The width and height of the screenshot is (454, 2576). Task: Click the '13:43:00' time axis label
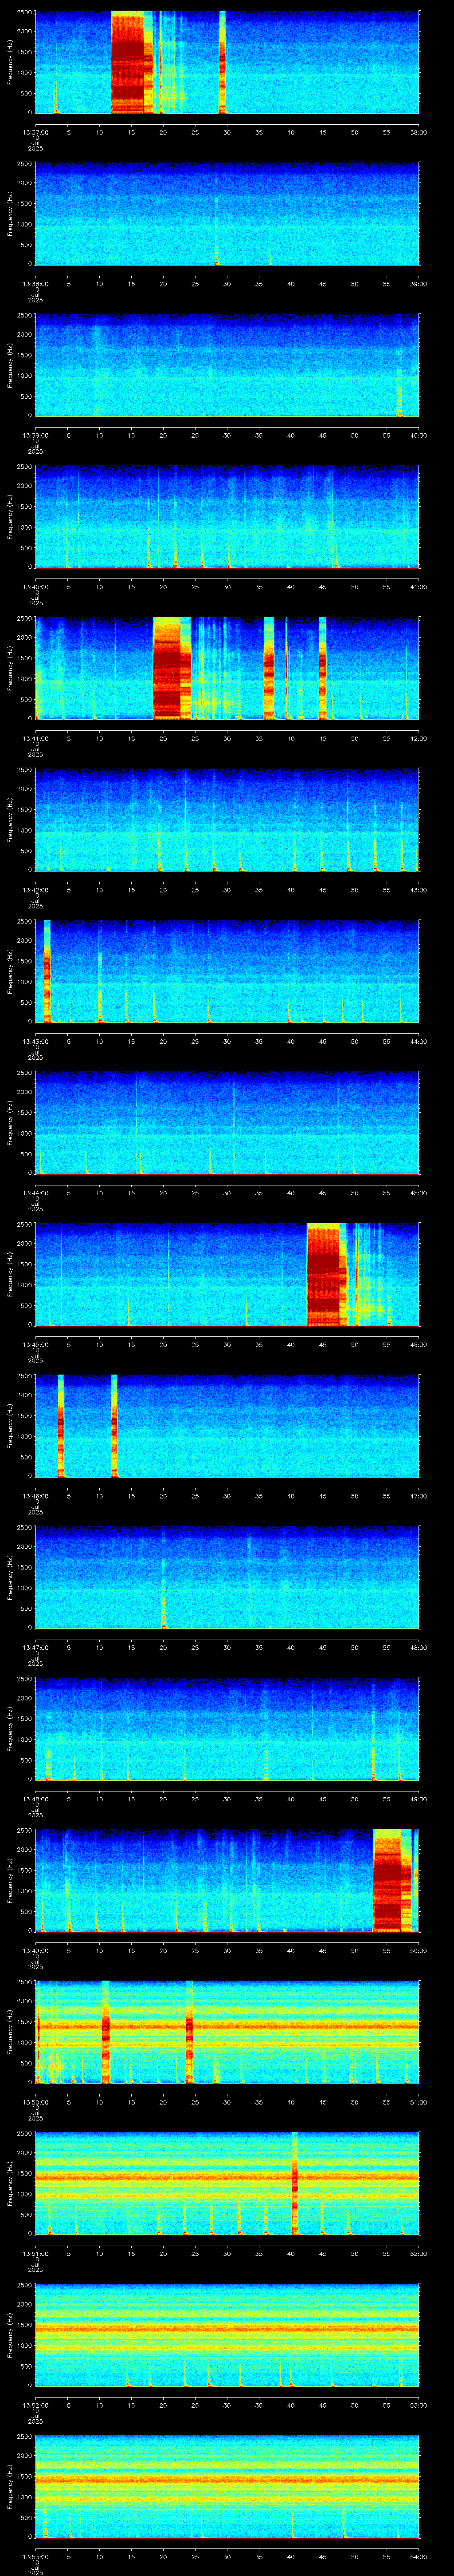point(35,1041)
